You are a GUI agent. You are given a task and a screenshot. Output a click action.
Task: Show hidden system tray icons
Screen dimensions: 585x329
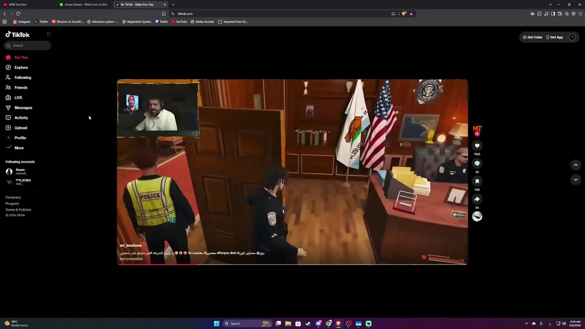pos(526,324)
